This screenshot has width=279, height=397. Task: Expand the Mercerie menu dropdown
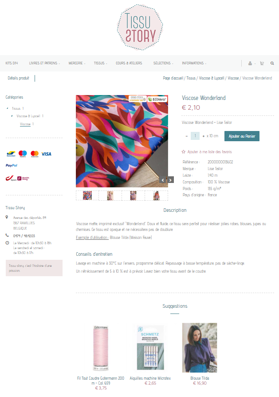(77, 64)
